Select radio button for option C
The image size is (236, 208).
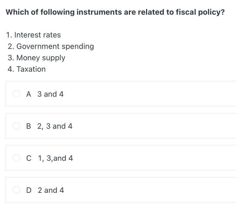(x=16, y=158)
